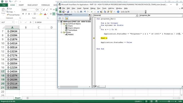The width and height of the screenshot is (183, 103).
Task: Collapse the Modules folder node
Action: coord(61,32)
